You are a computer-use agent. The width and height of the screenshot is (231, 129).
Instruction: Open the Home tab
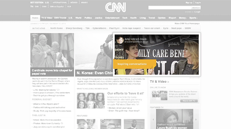point(35,18)
